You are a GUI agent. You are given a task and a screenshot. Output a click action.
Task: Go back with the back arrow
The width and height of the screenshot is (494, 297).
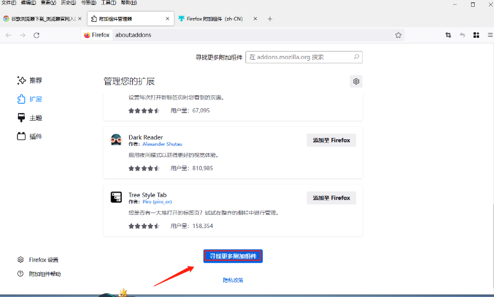(9, 35)
